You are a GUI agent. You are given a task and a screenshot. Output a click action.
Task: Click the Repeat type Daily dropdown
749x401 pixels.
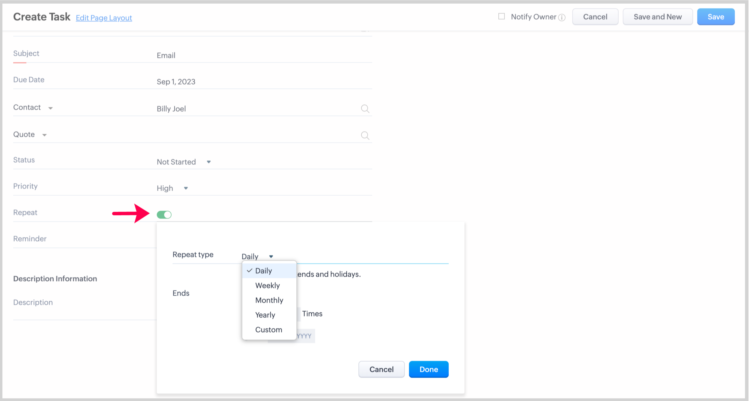point(257,256)
